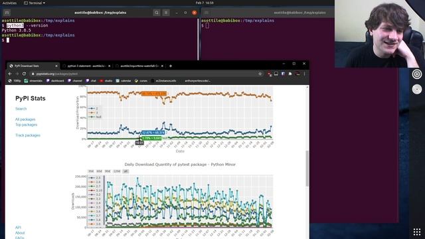Open the streamlabs bookmark
The image size is (425, 239).
[33, 81]
